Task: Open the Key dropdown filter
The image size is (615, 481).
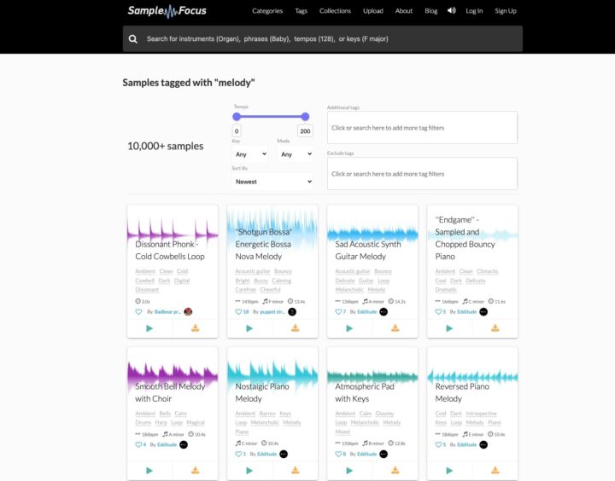Action: click(250, 154)
